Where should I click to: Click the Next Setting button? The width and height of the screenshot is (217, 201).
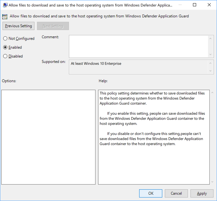(53, 26)
